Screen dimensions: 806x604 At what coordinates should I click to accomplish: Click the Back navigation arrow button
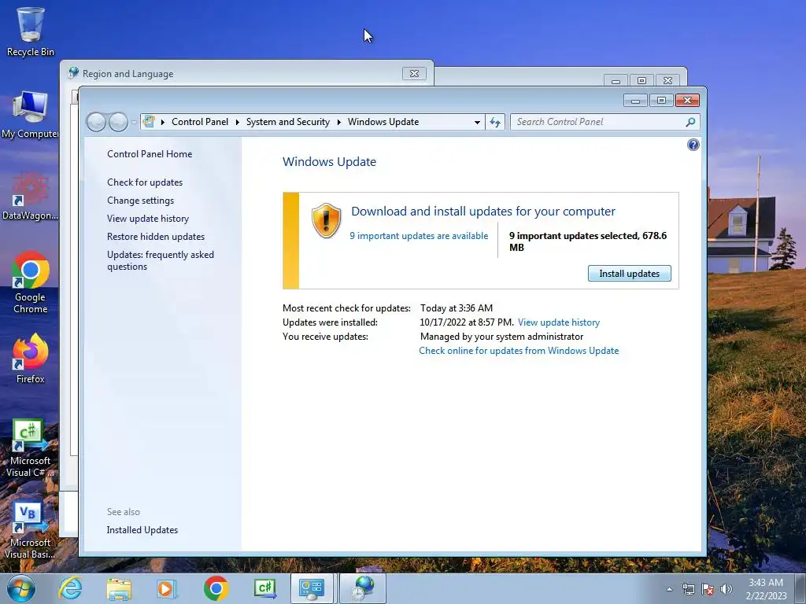click(x=96, y=122)
